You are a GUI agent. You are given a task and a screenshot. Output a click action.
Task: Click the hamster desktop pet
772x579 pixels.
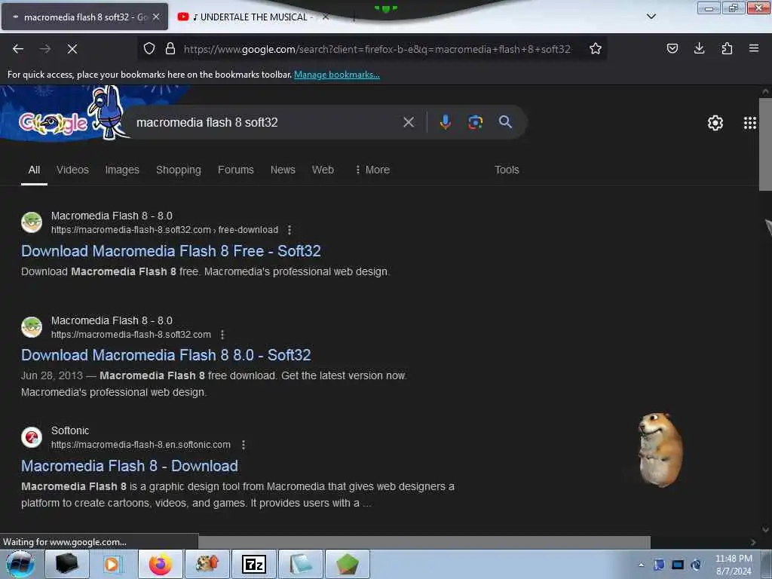pos(660,450)
